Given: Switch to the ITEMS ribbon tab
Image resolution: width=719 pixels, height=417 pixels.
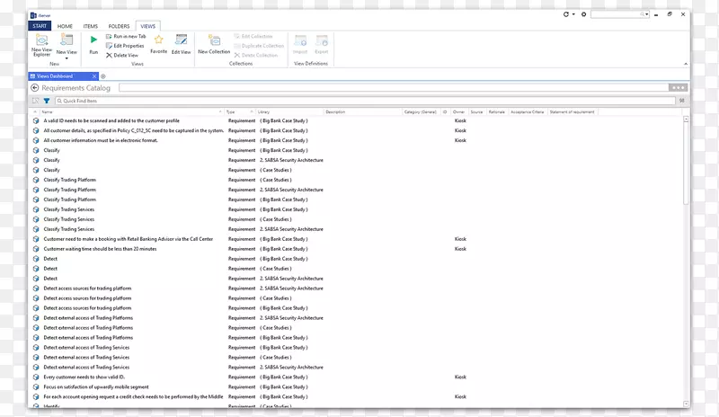Looking at the screenshot, I should pos(91,27).
